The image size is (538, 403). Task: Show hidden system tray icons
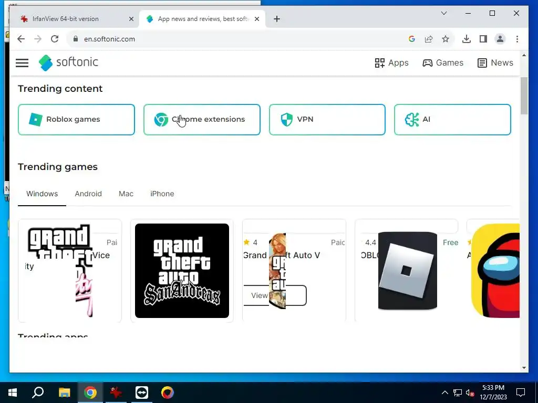tap(444, 393)
